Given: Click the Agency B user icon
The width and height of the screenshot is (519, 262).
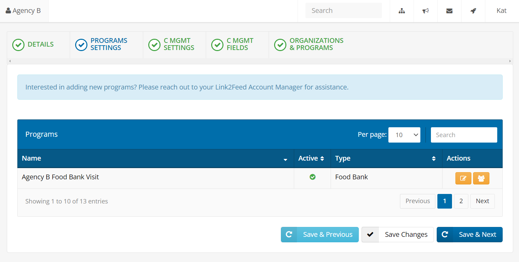Looking at the screenshot, I should click(9, 11).
